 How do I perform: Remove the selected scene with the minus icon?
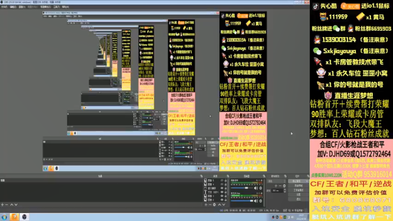pyautogui.click(x=6, y=205)
